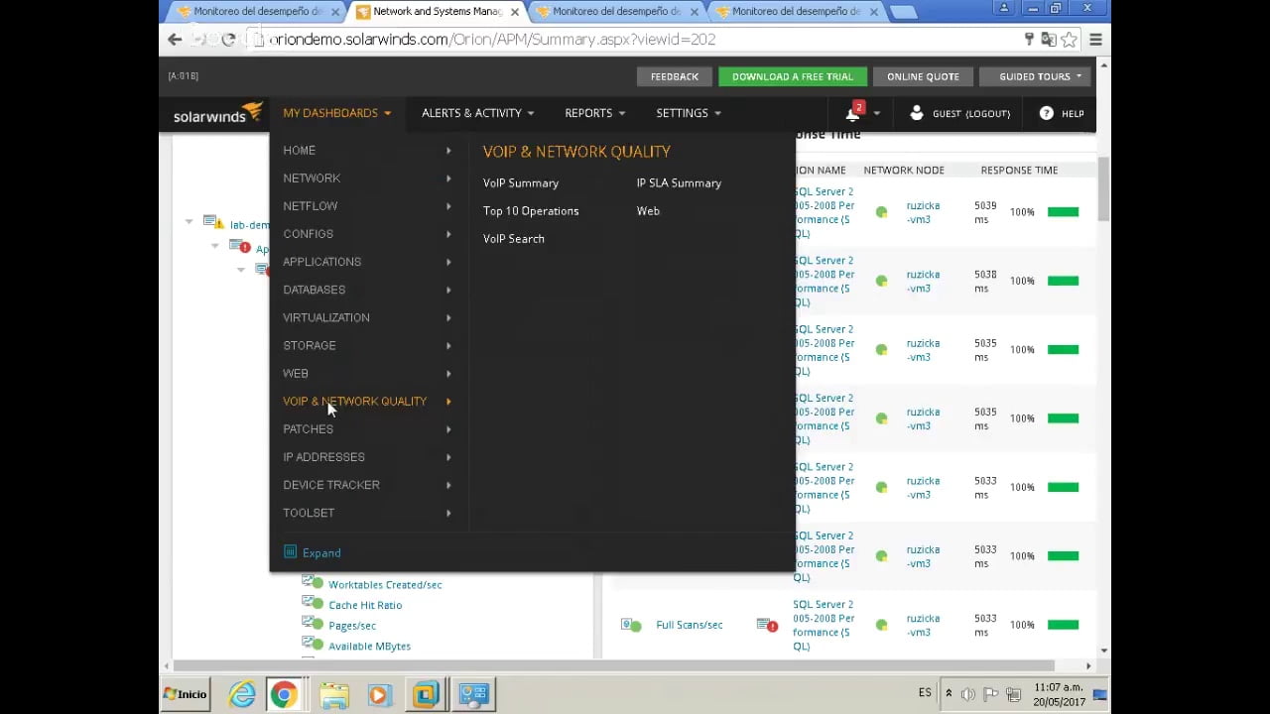The image size is (1270, 714).
Task: Open the media player taskbar icon
Action: click(379, 694)
